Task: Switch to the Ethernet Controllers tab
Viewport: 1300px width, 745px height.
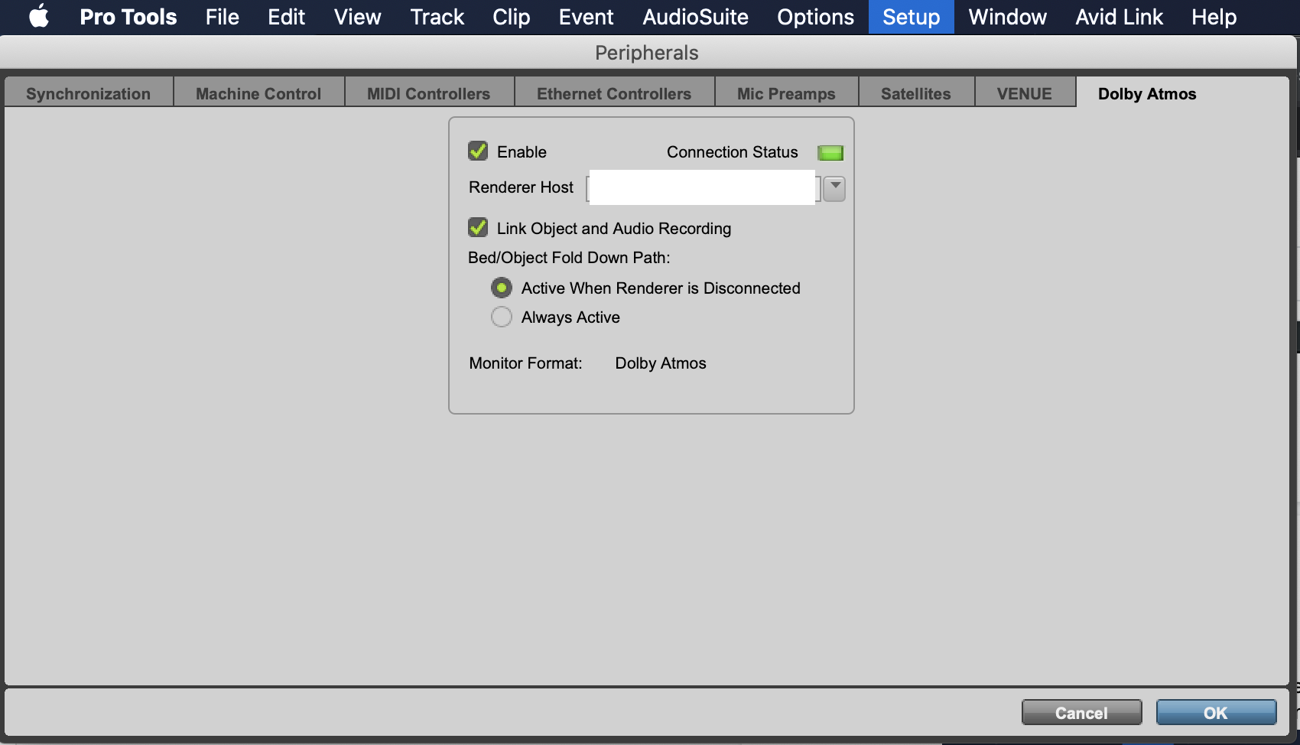Action: (x=614, y=93)
